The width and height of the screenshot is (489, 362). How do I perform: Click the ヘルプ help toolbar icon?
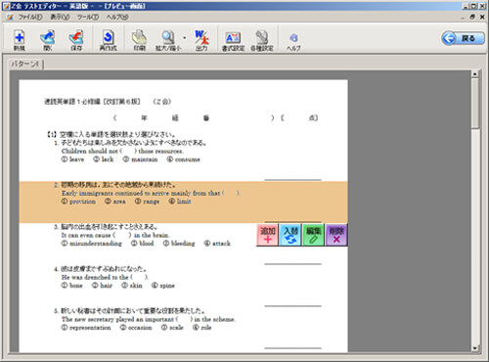coord(293,41)
